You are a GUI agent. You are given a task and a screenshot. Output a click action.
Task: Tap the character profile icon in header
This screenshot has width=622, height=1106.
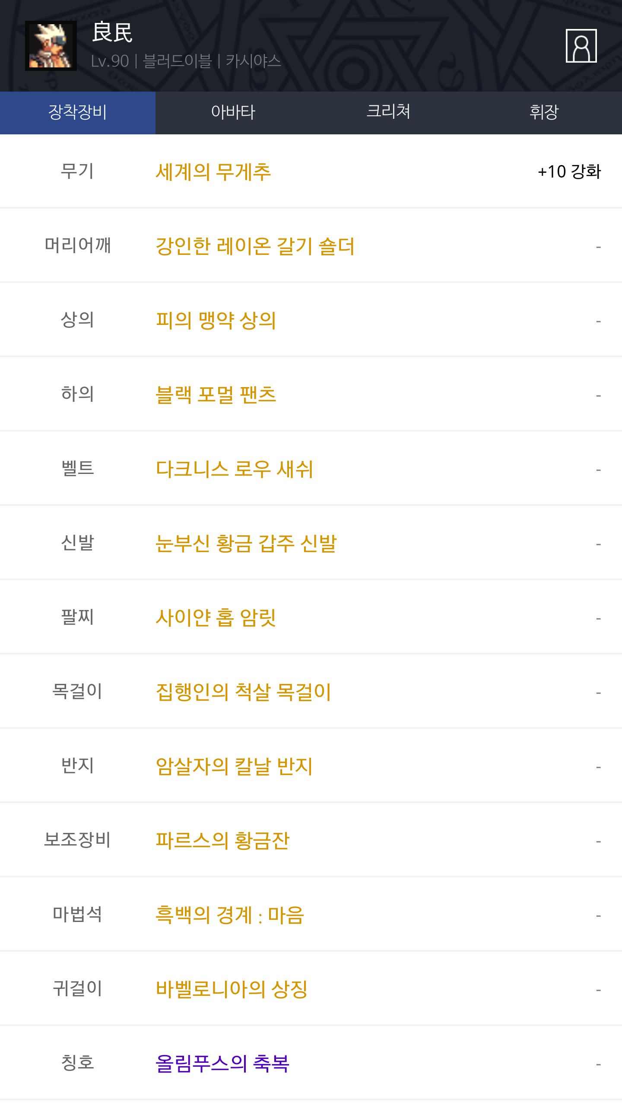point(581,46)
